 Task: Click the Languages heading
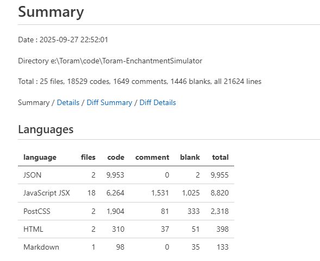point(46,129)
